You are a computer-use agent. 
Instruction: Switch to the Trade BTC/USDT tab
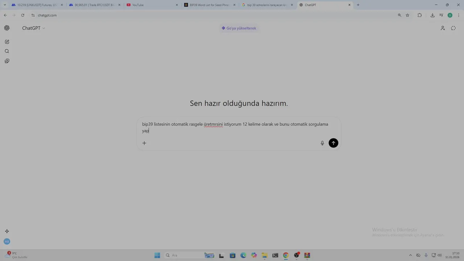click(94, 5)
